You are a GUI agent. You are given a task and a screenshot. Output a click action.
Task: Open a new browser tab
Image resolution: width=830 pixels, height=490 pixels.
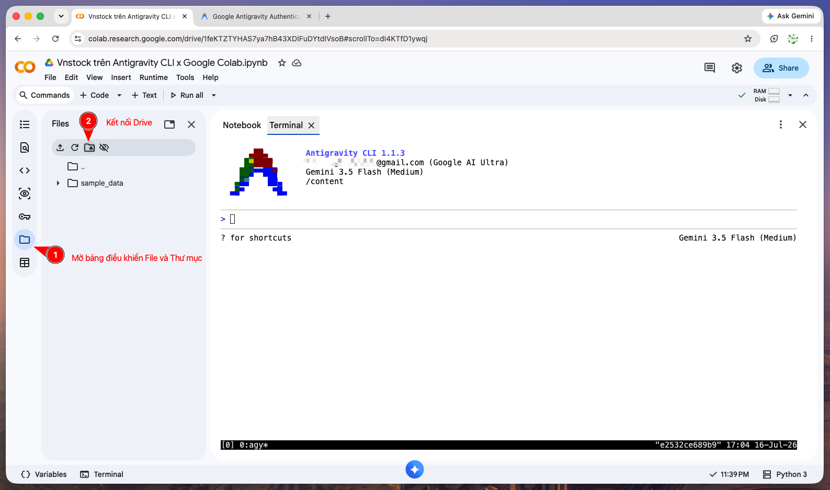(x=328, y=16)
